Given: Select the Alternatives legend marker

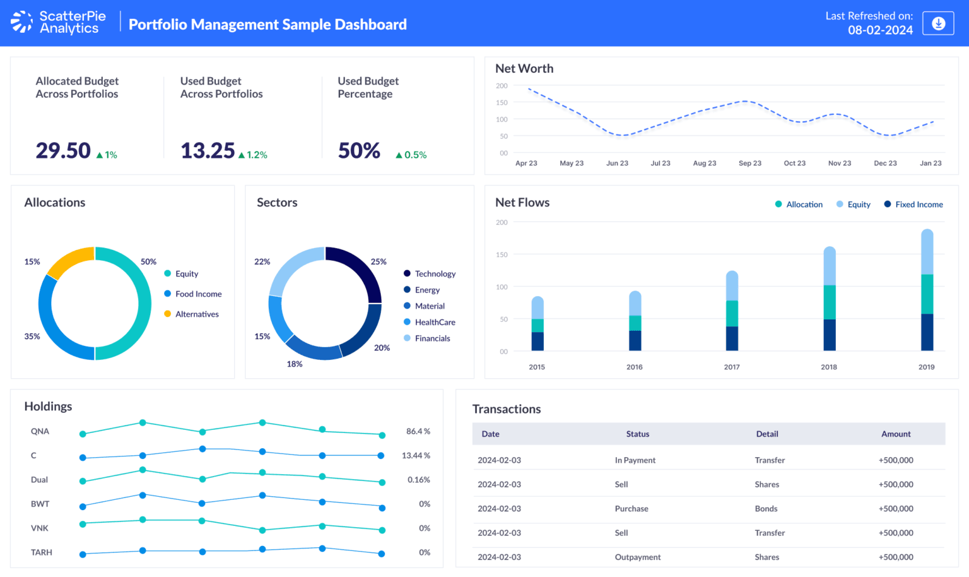Looking at the screenshot, I should (166, 314).
